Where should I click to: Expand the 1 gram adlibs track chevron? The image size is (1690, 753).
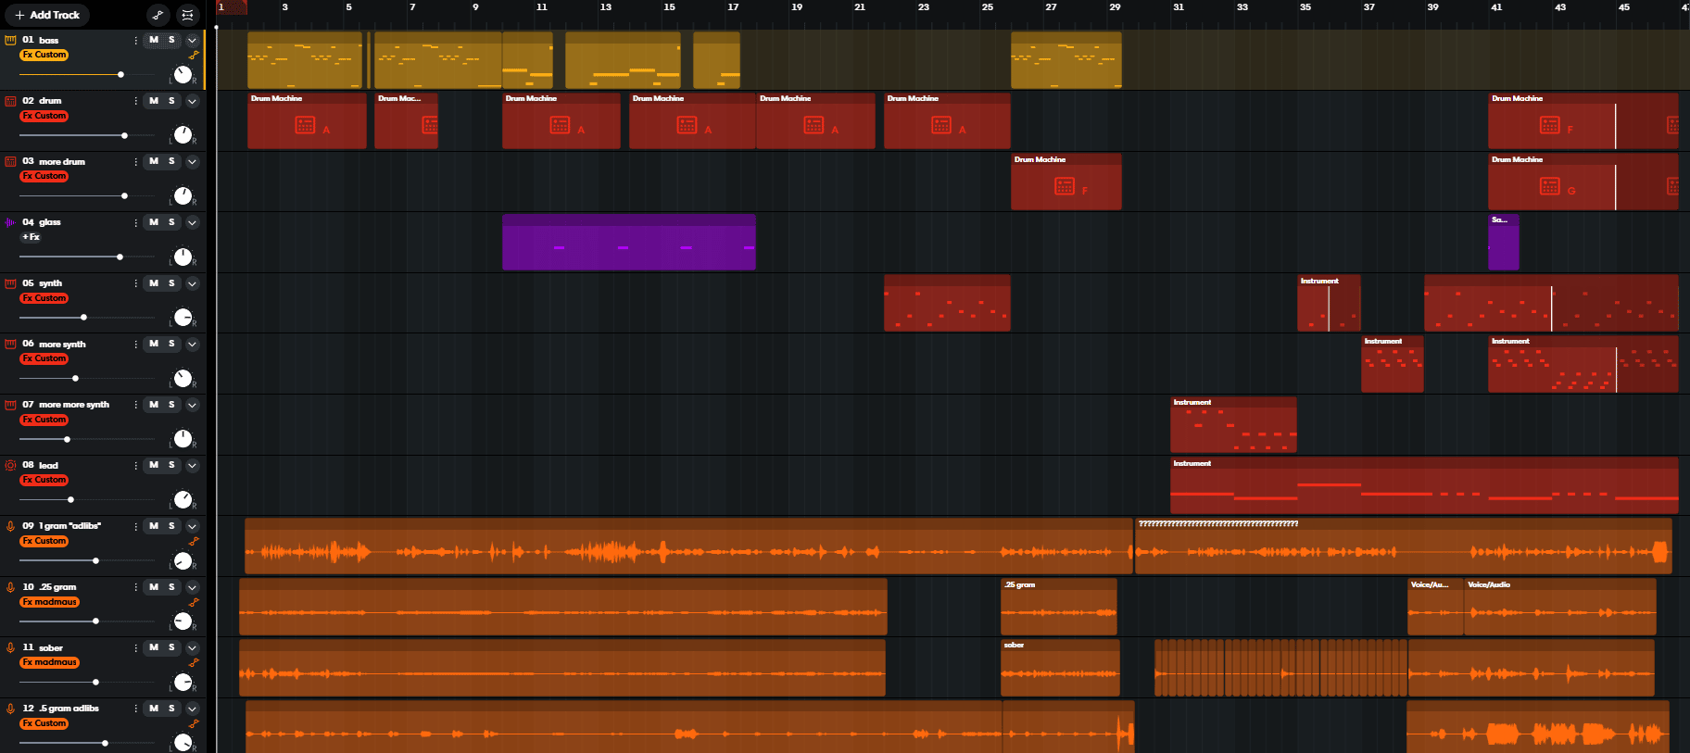192,526
